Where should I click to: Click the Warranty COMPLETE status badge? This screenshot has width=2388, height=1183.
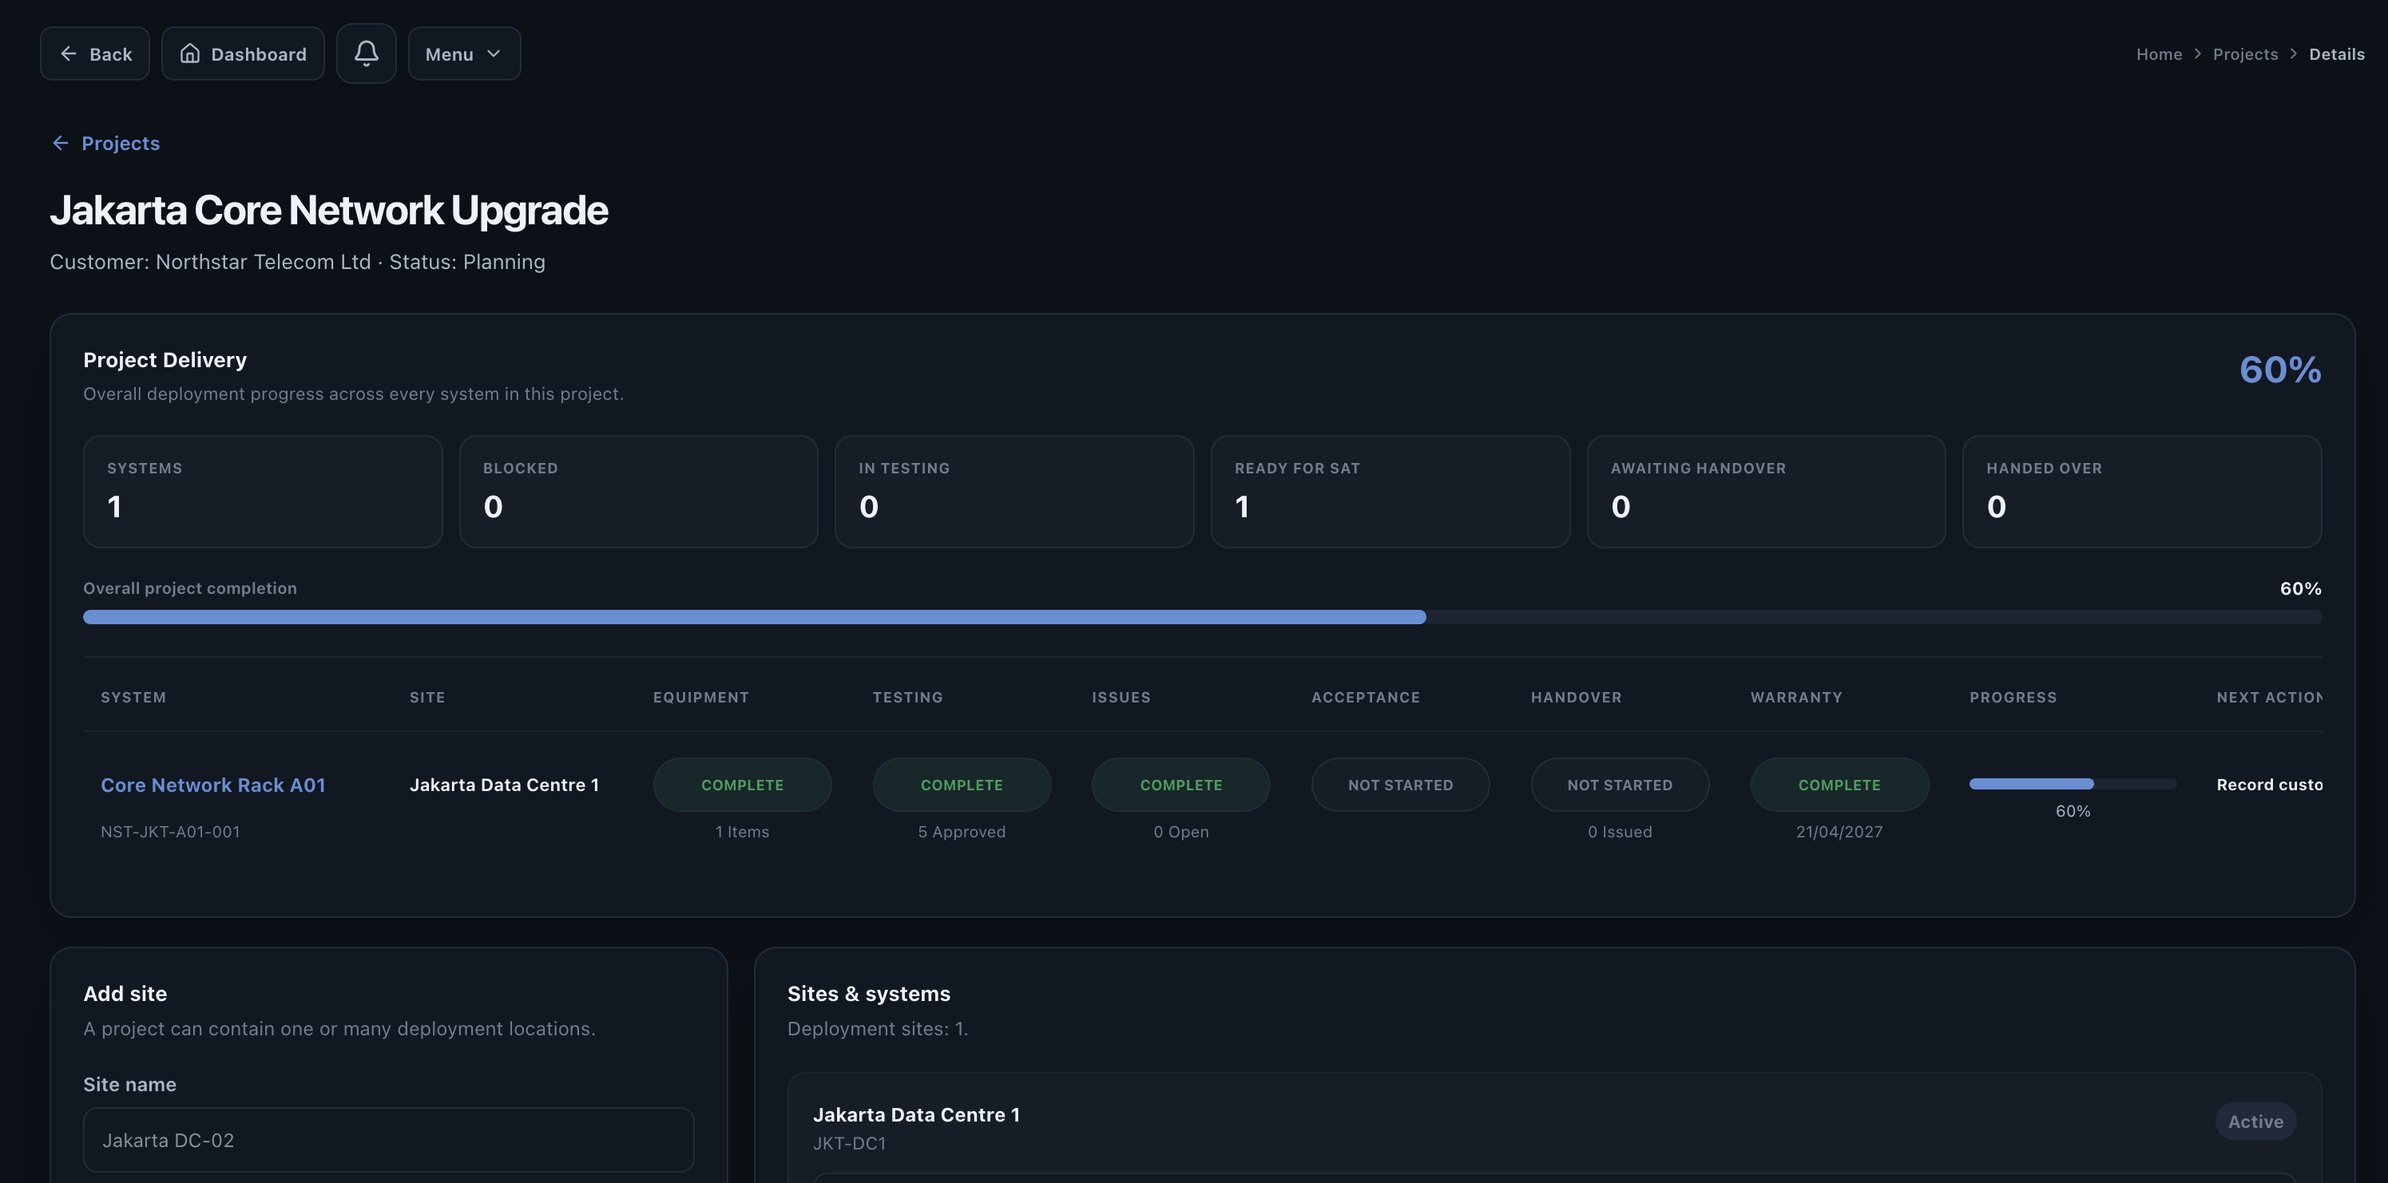[1839, 785]
